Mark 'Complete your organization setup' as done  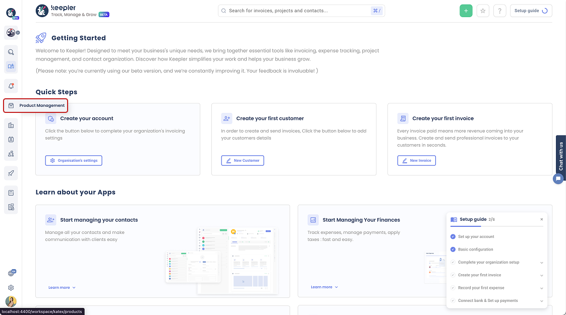click(x=452, y=262)
